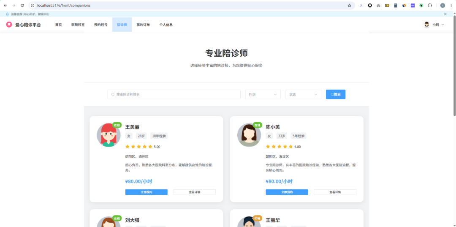456x227 pixels.
Task: Select the 陪诊师 nav tab
Action: tap(122, 25)
